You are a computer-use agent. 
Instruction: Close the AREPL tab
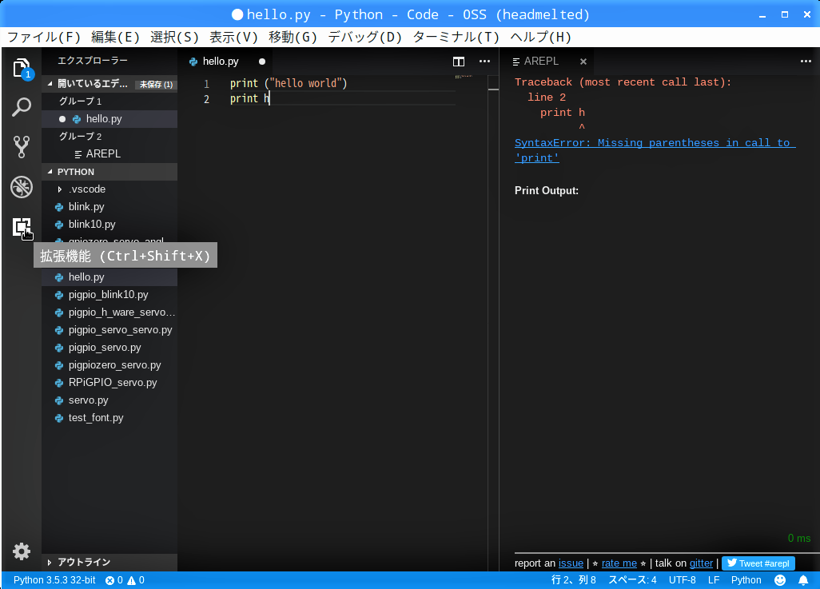(x=583, y=62)
